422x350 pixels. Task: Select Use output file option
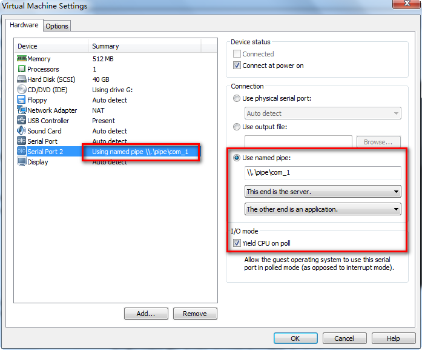pyautogui.click(x=237, y=127)
